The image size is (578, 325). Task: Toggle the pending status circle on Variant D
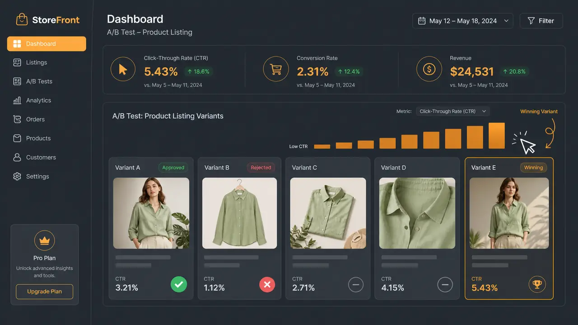(445, 284)
